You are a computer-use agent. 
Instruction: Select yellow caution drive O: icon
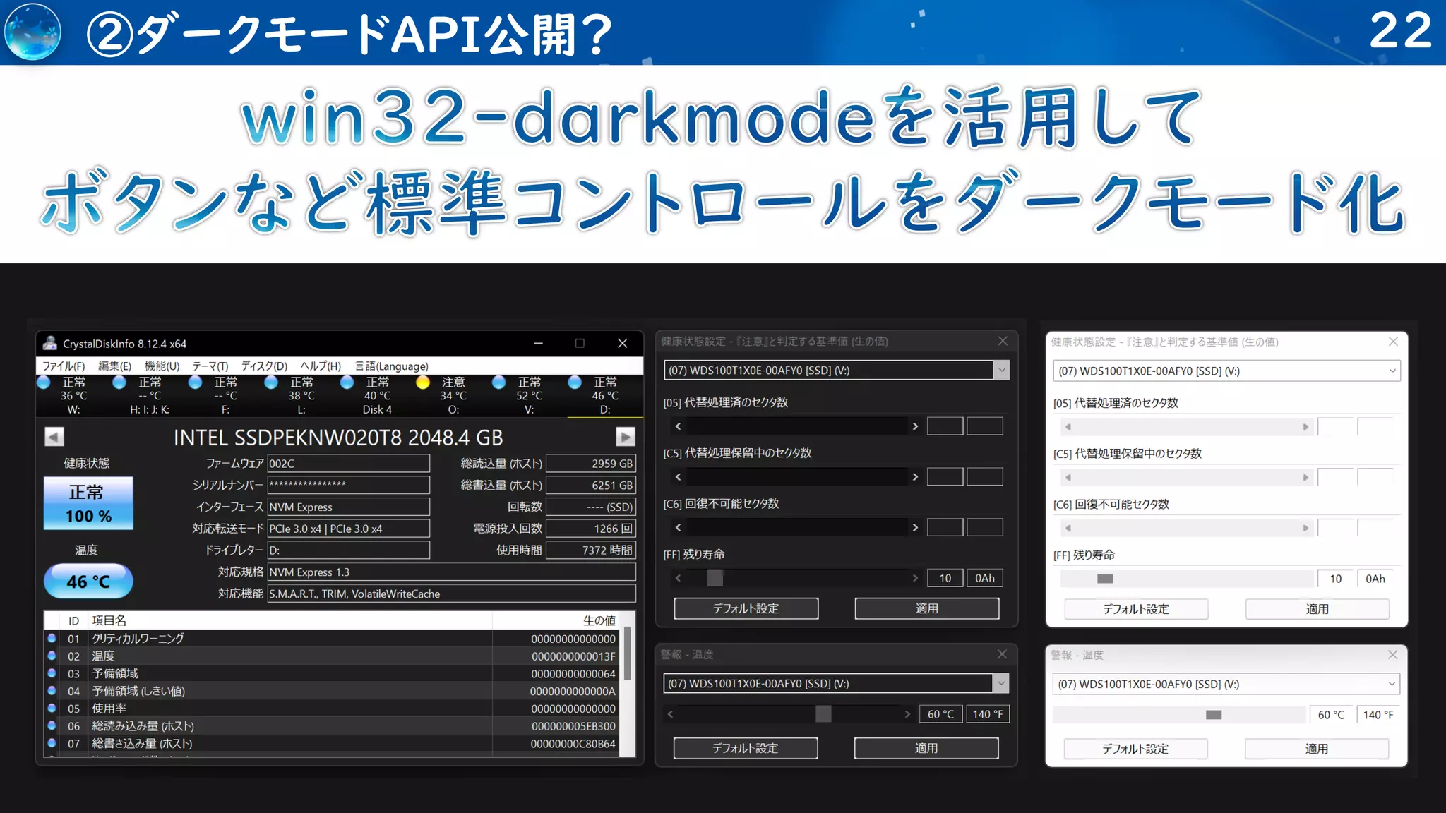(x=423, y=382)
